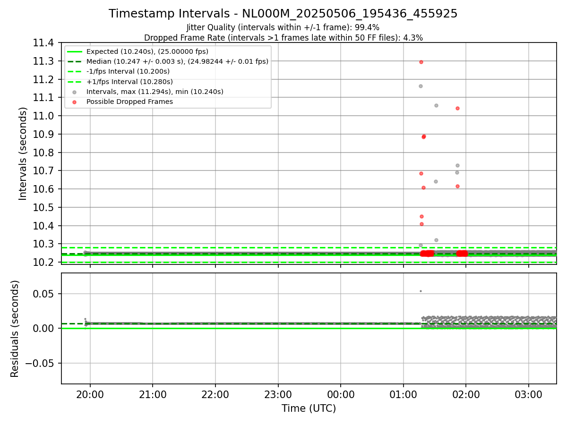Click the "10.7" y-axis tick label

(44, 170)
